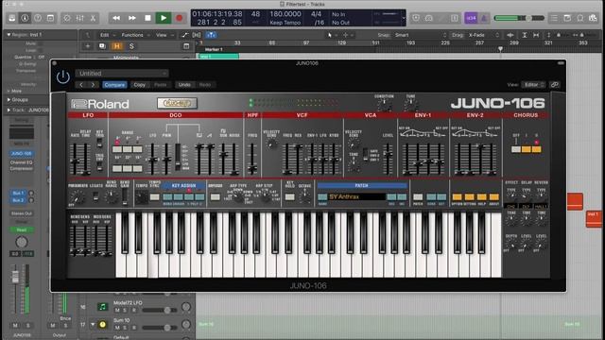Toggle the ARPEGGIO button
Image resolution: width=605 pixels, height=340 pixels.
(x=215, y=197)
